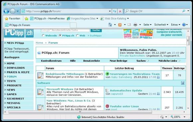Click the add-to-favorites-bar star icon
This screenshot has width=193, height=122.
[26, 19]
